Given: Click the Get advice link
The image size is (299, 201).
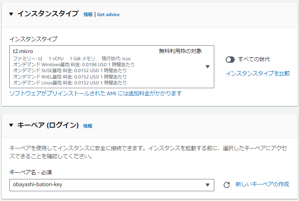Looking at the screenshot, I should coord(108,14).
